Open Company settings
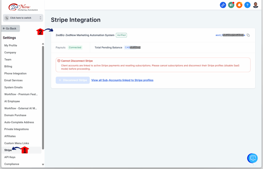This screenshot has height=169, width=263. [x=10, y=52]
